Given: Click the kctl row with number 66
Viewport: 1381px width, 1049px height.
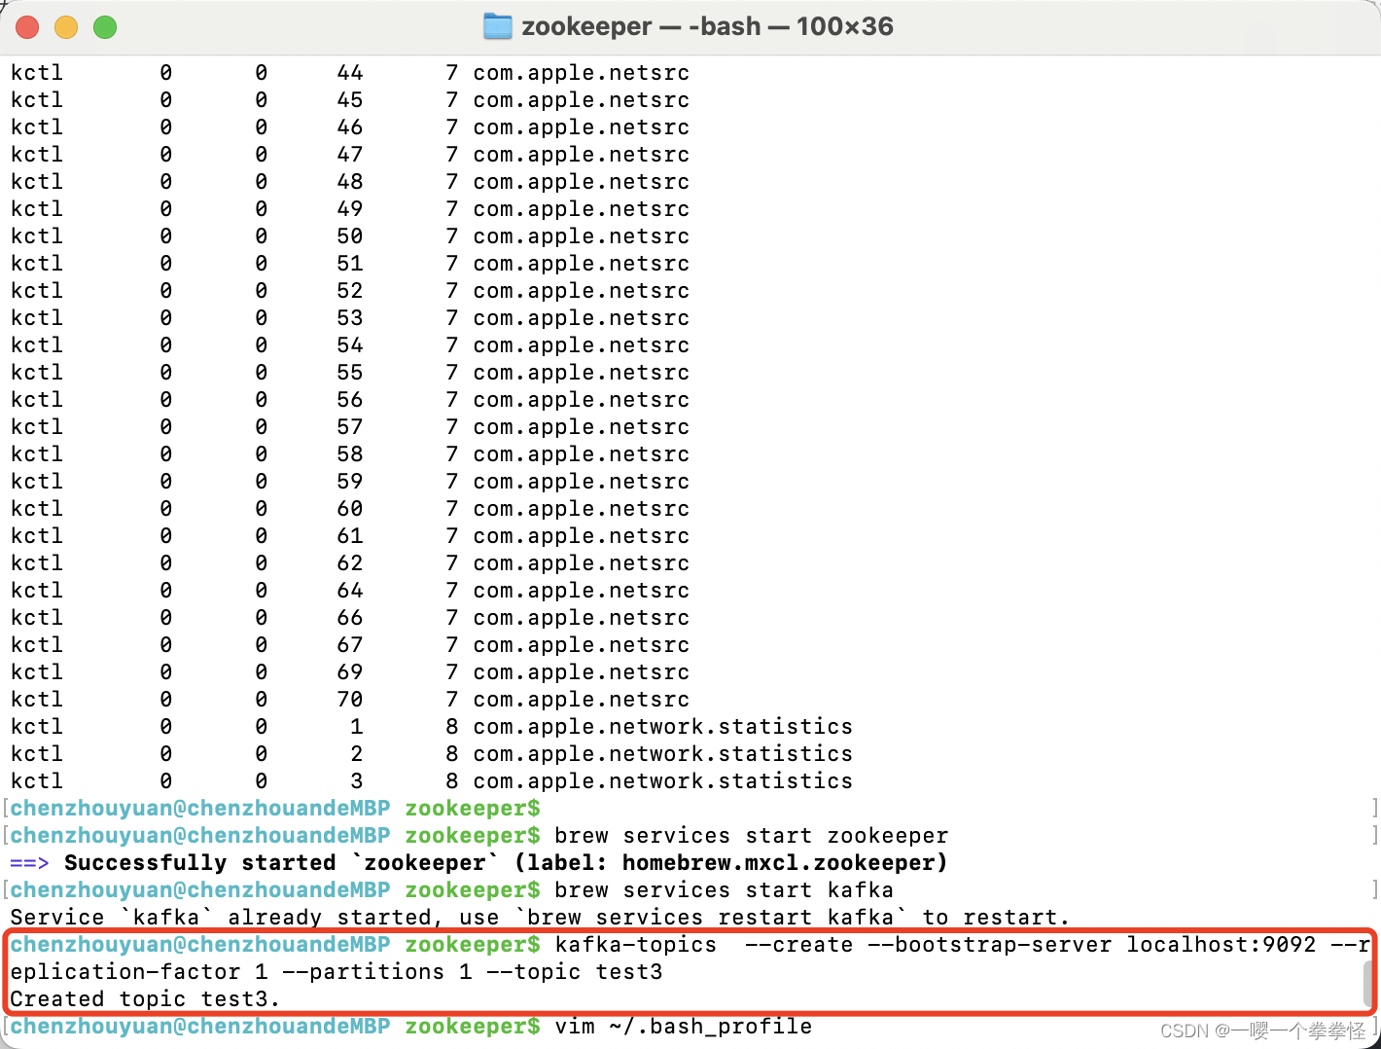Looking at the screenshot, I should [350, 618].
